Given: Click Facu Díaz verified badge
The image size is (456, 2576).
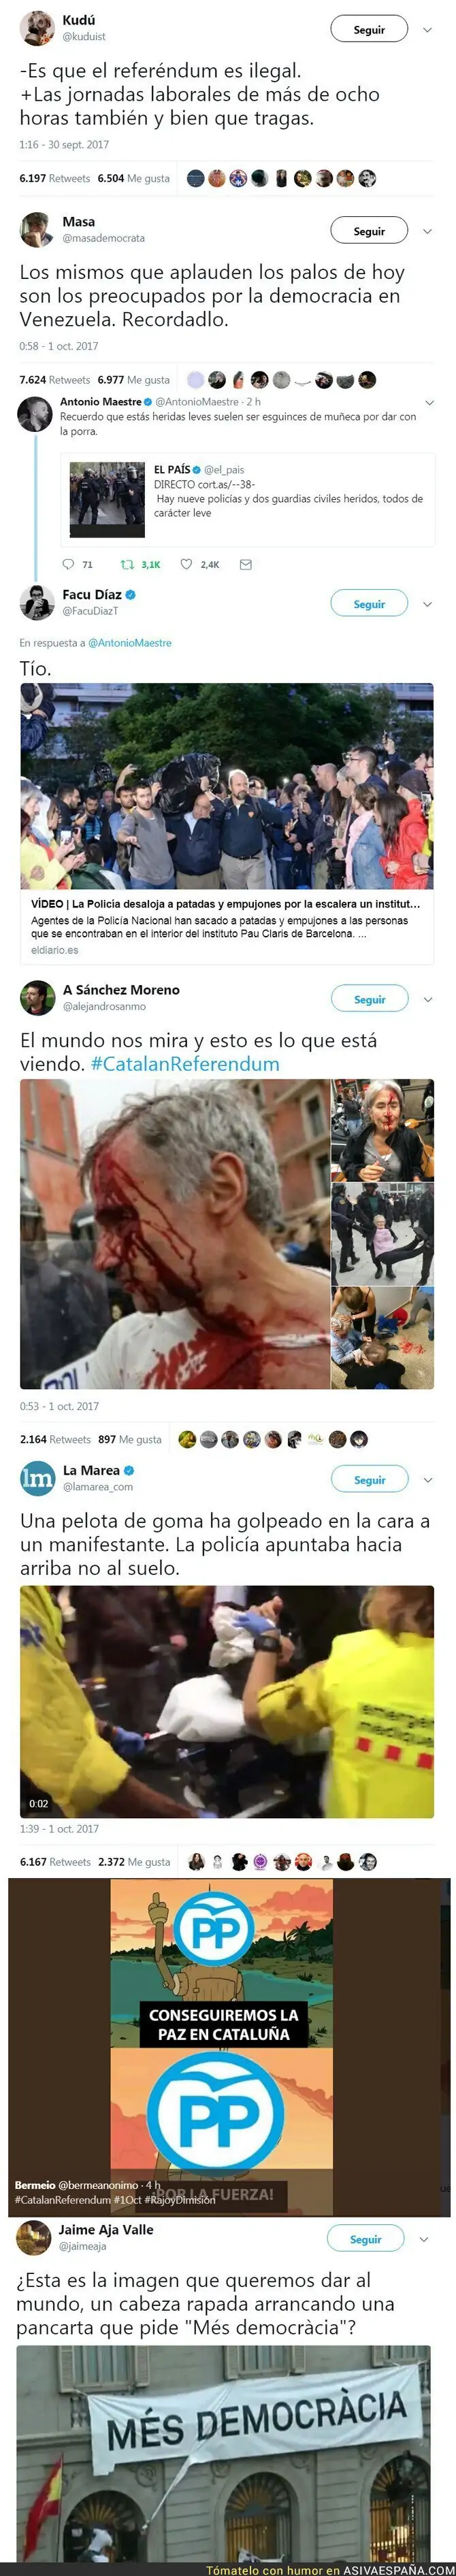Looking at the screenshot, I should [x=131, y=594].
